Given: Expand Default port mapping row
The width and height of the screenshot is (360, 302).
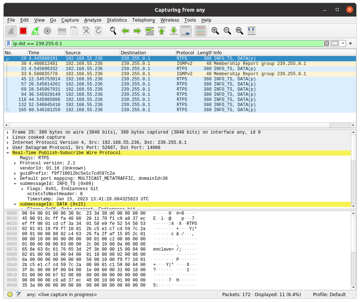Looking at the screenshot, I should (15, 179).
